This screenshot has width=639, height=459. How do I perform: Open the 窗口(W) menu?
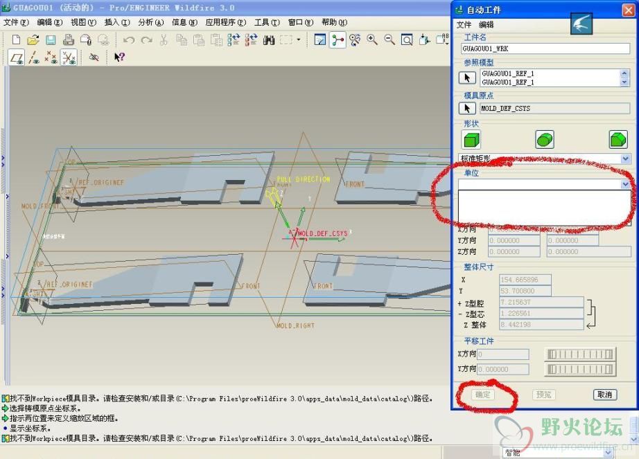(301, 22)
